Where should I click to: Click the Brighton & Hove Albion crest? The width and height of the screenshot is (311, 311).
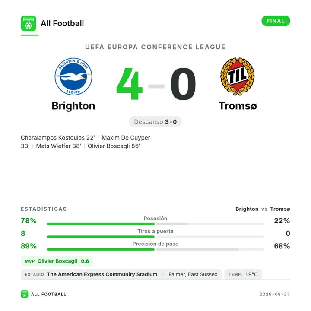pos(73,76)
